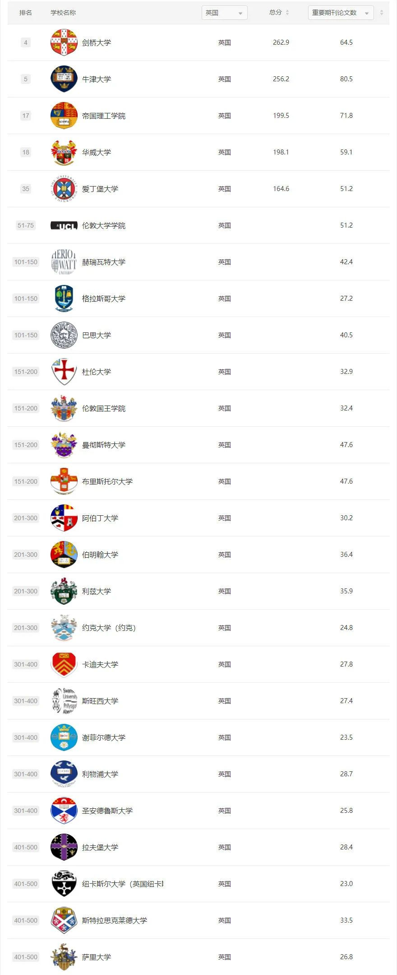
Task: Open the 重要期刊论文数 indicator dropdown
Action: click(x=341, y=13)
